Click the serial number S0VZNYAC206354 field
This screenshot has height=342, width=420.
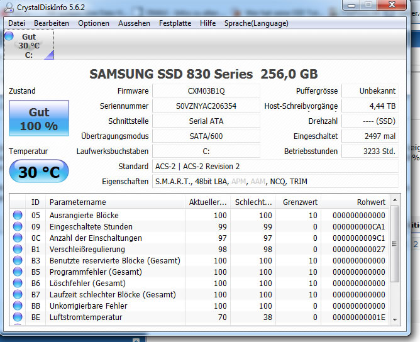pyautogui.click(x=206, y=106)
